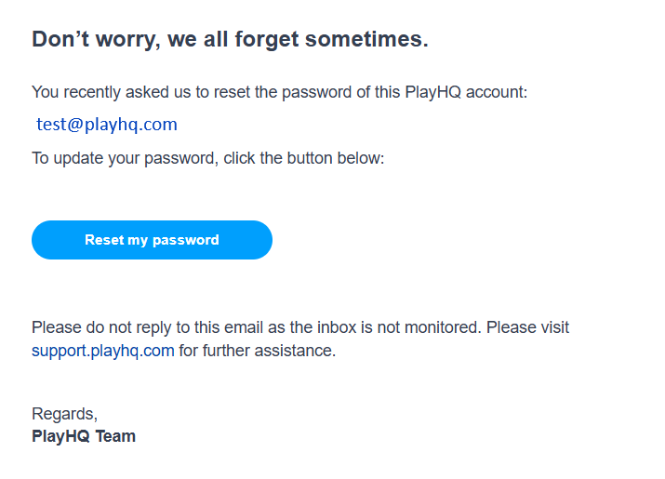Click the word "Reset" on the blue button

tap(104, 240)
